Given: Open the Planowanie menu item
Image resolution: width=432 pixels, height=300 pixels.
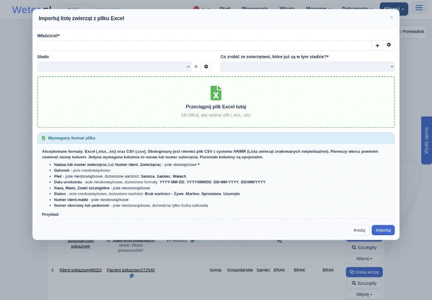Looking at the screenshot, I should tap(255, 9).
